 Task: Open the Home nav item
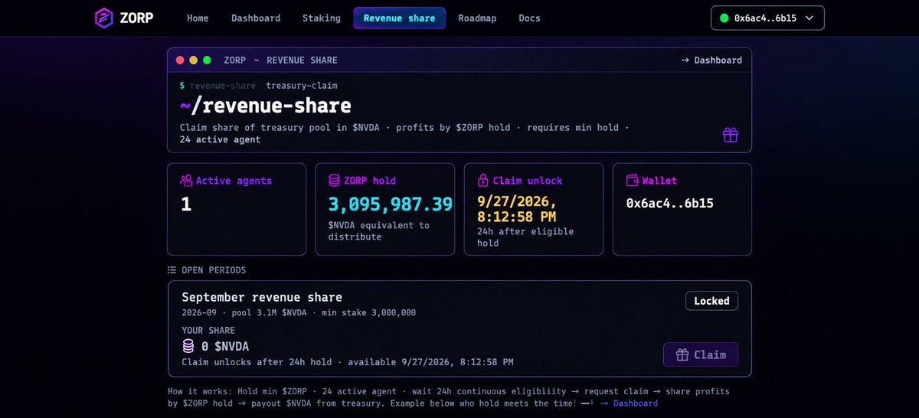tap(198, 18)
